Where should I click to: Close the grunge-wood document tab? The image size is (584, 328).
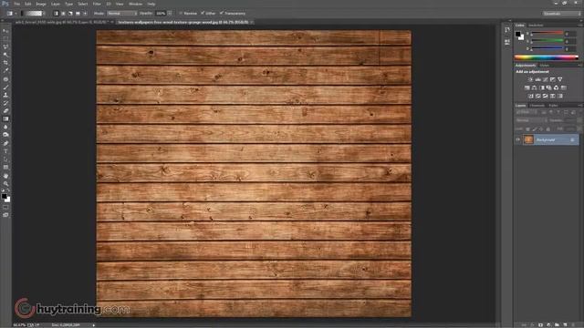coord(252,22)
